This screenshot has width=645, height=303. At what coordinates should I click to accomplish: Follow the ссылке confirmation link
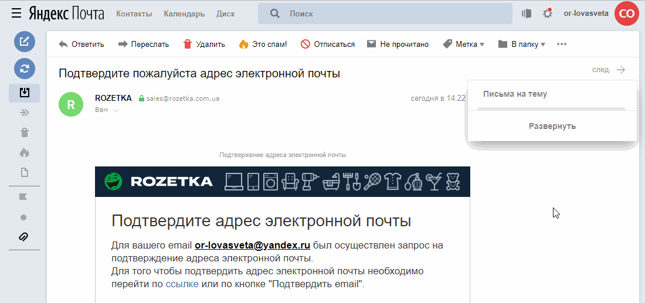click(x=182, y=284)
